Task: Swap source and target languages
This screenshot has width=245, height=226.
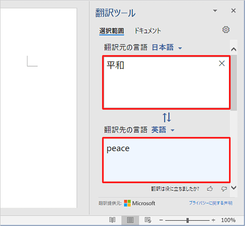Action: [x=167, y=117]
